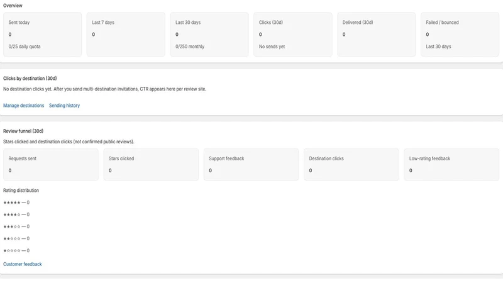Image resolution: width=503 pixels, height=283 pixels.
Task: Select the Destination clicks funnel card
Action: coord(351,164)
